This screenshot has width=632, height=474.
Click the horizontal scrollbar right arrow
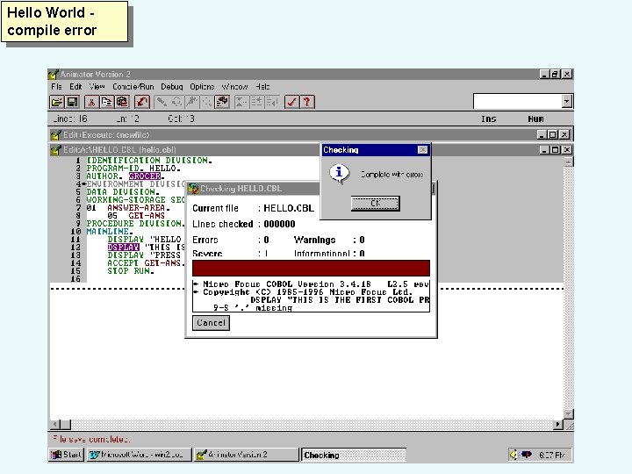(558, 425)
